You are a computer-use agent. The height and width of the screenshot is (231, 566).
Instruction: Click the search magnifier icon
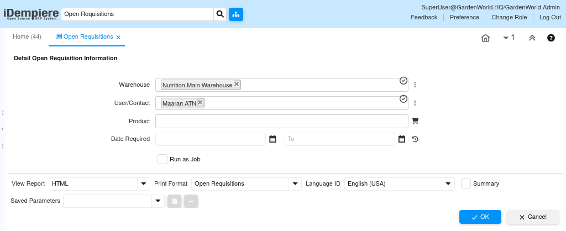click(x=220, y=14)
